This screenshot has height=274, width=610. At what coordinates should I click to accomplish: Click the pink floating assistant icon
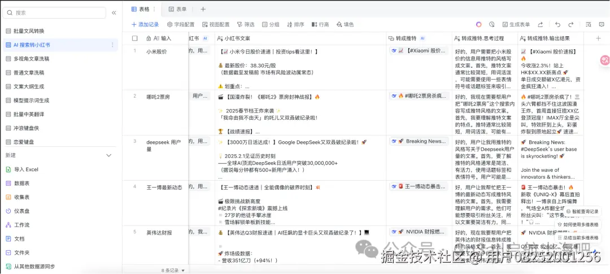pos(604,60)
